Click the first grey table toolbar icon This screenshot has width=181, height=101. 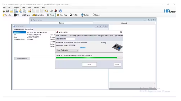pyautogui.click(x=33, y=11)
